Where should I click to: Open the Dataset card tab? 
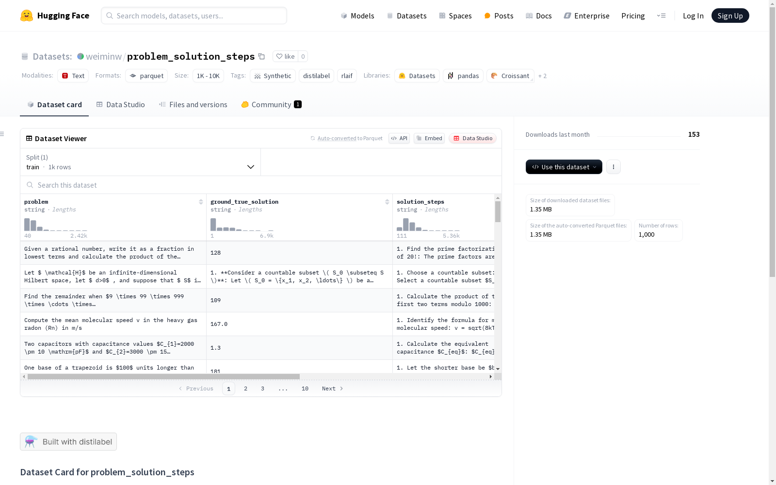[x=54, y=104]
